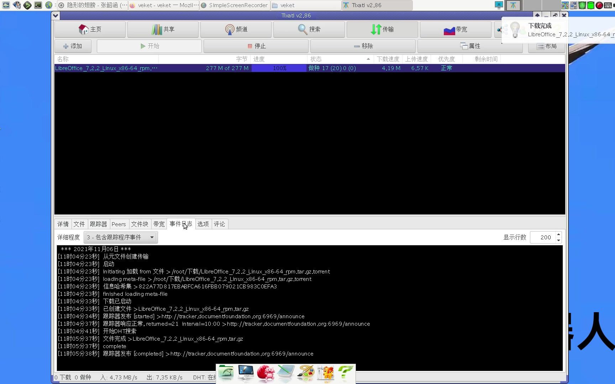Click the screenshot scissors monitor icon

499,5
